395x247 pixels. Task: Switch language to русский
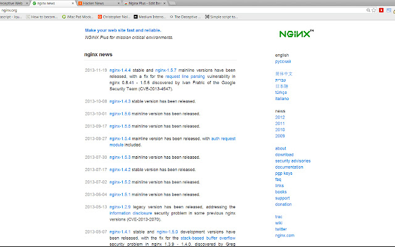click(283, 62)
